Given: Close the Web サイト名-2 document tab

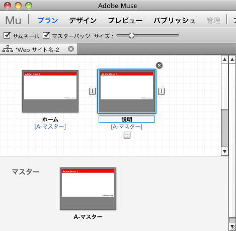Looking at the screenshot, I should 71,49.
